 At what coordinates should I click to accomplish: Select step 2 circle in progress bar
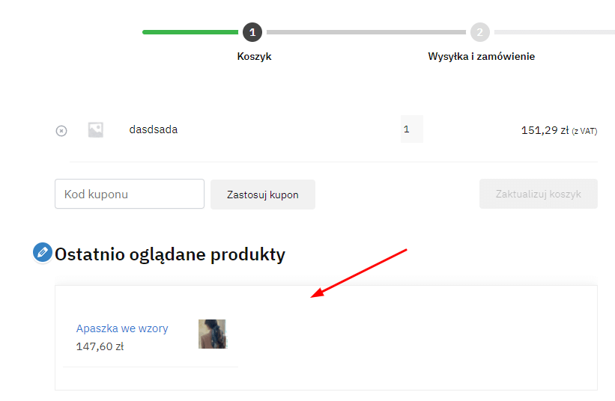[480, 32]
